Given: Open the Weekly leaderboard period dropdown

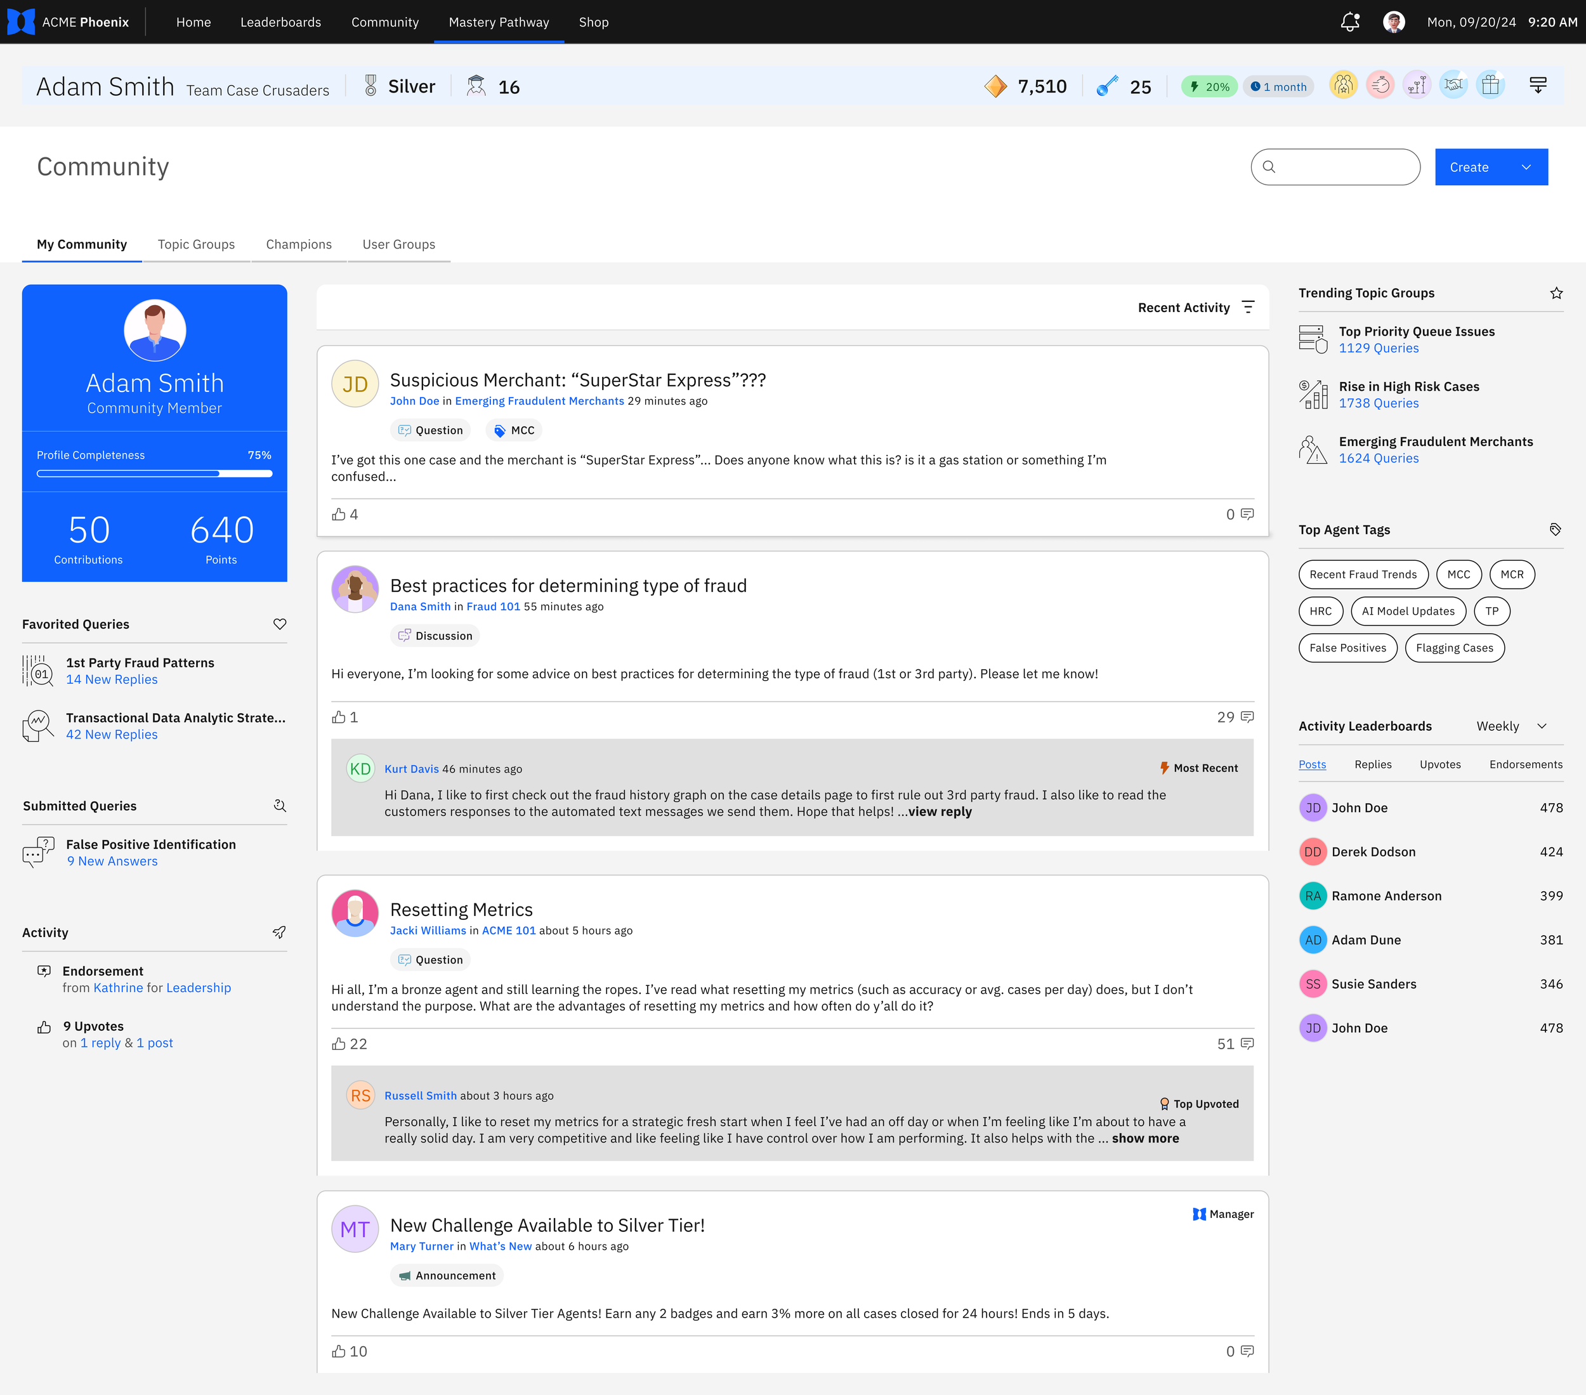Looking at the screenshot, I should coord(1511,726).
